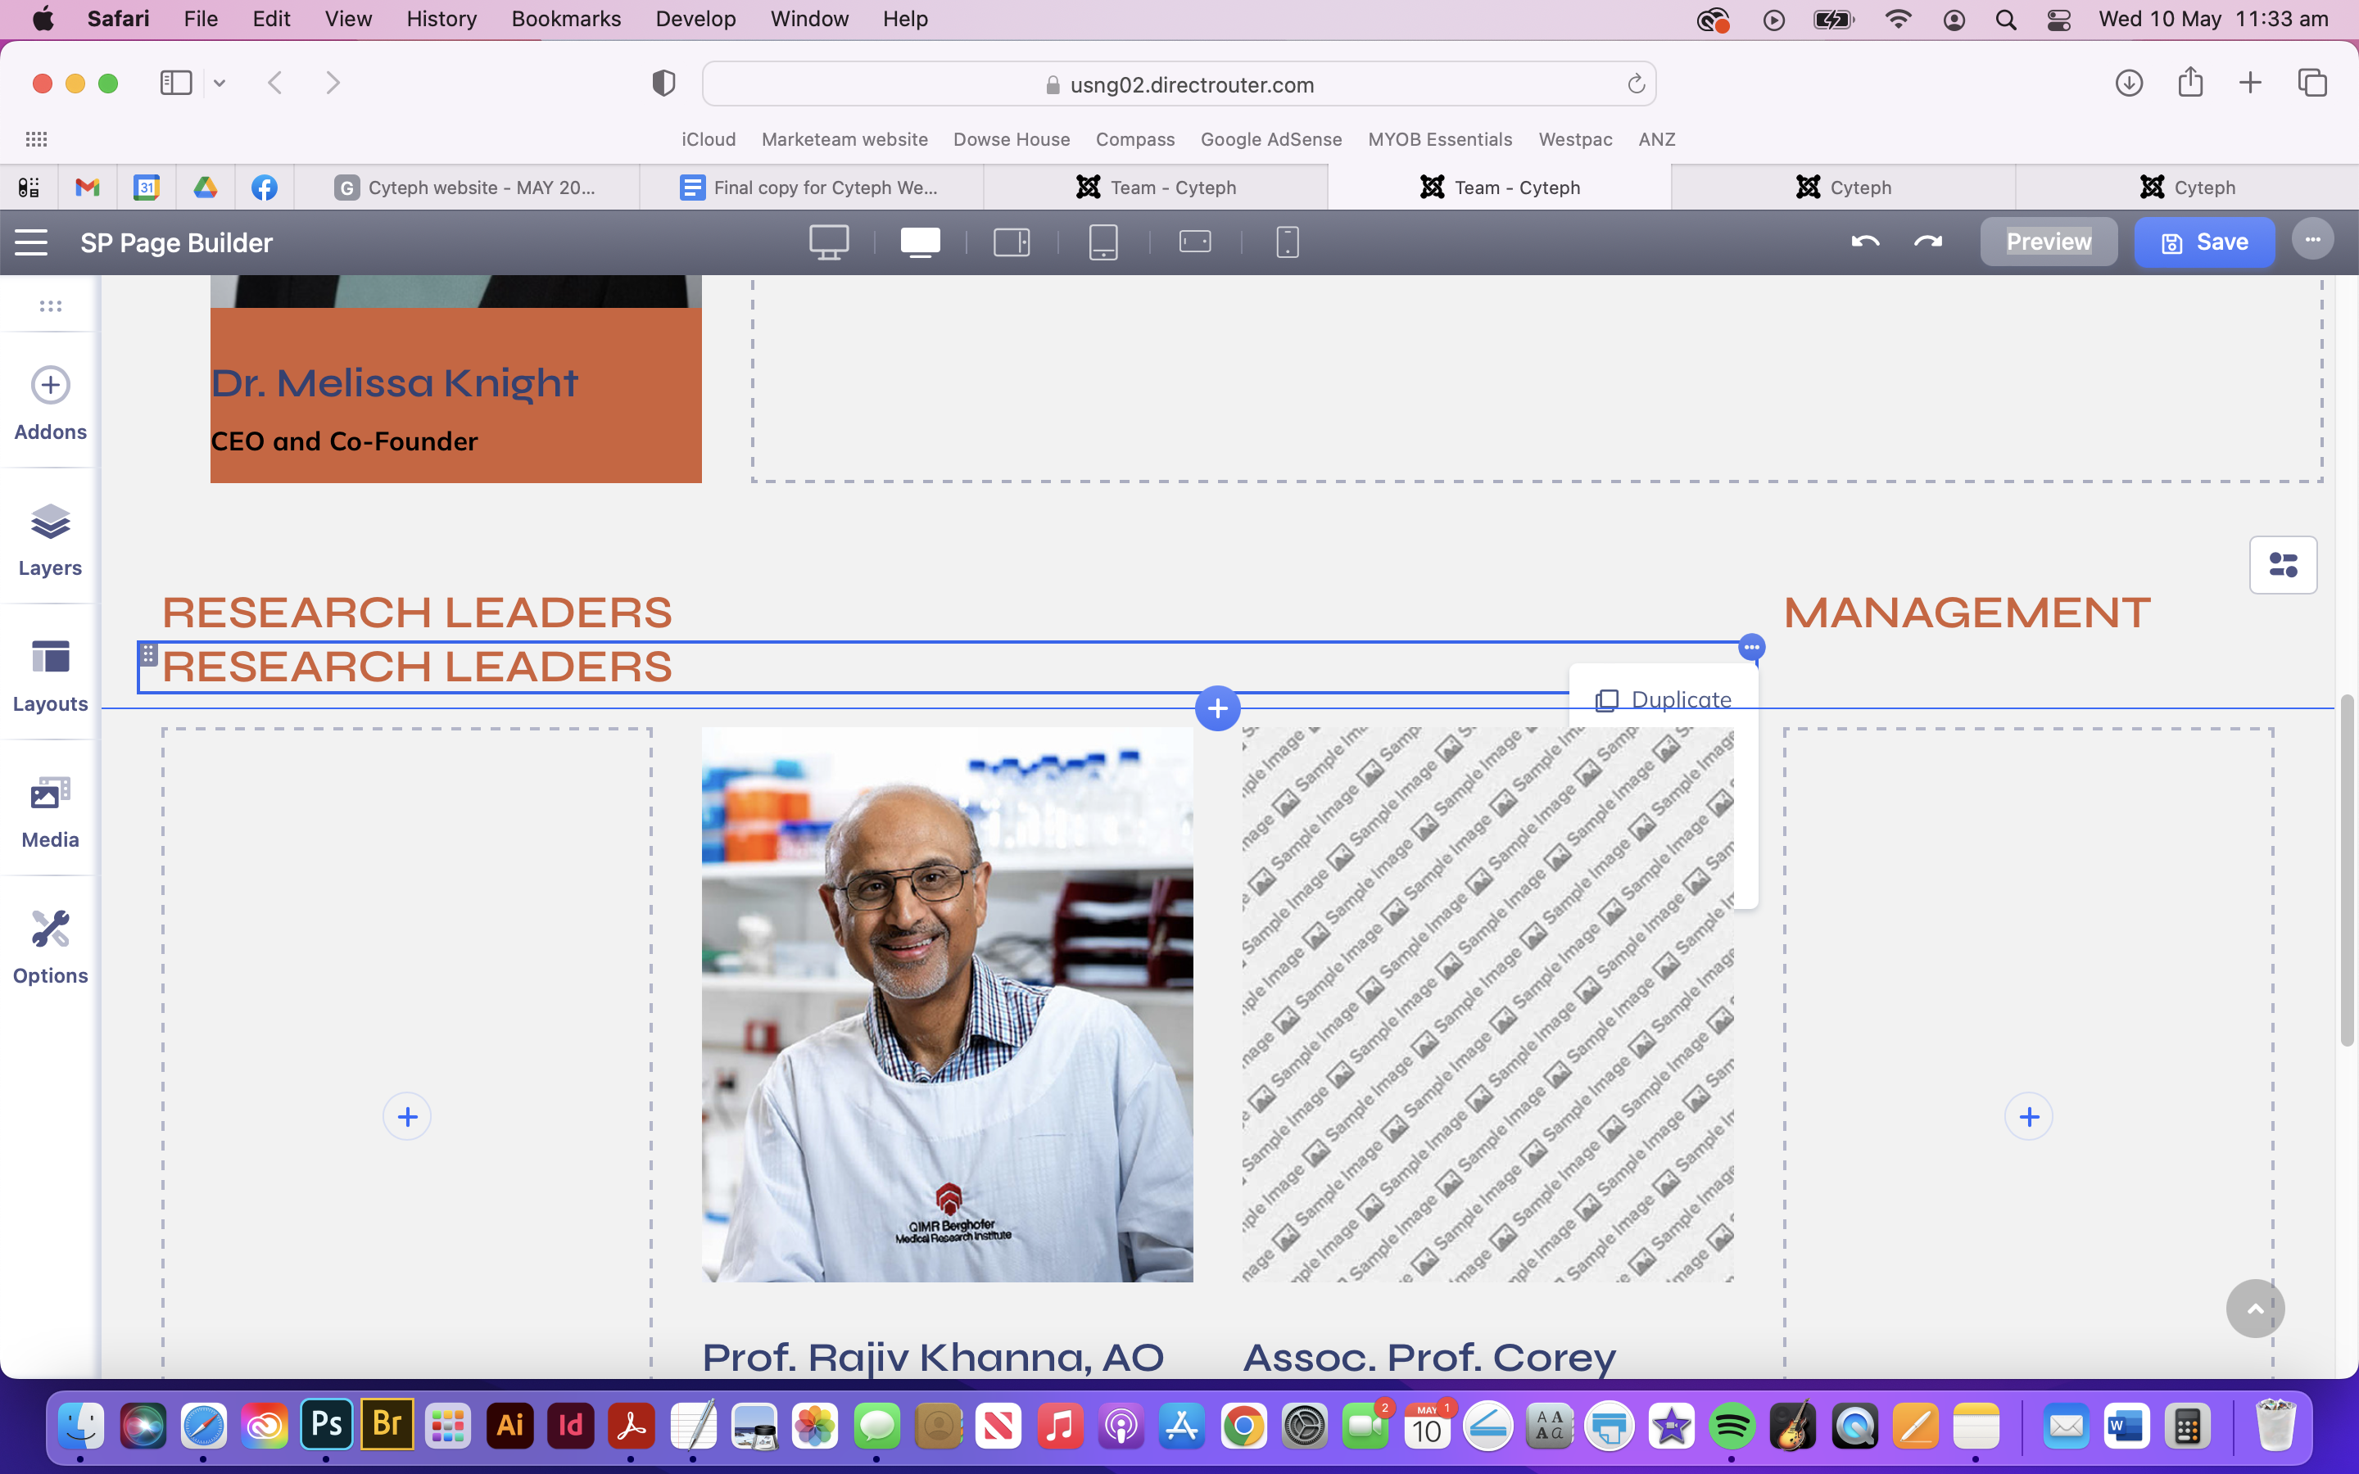Viewport: 2359px width, 1474px height.
Task: Switch to large desktop device view
Action: 829,242
